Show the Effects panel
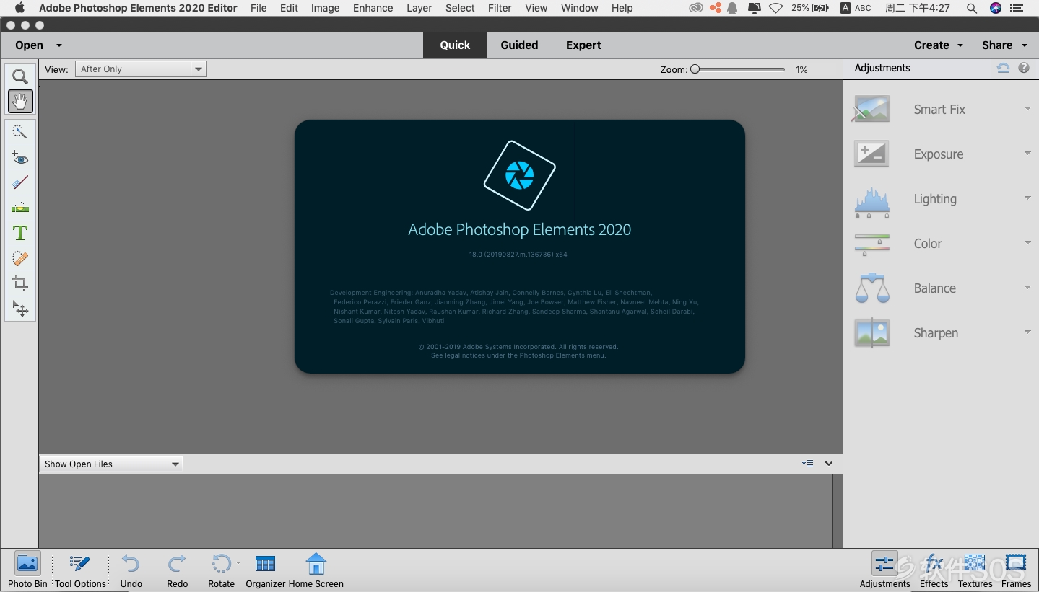1039x592 pixels. [934, 570]
